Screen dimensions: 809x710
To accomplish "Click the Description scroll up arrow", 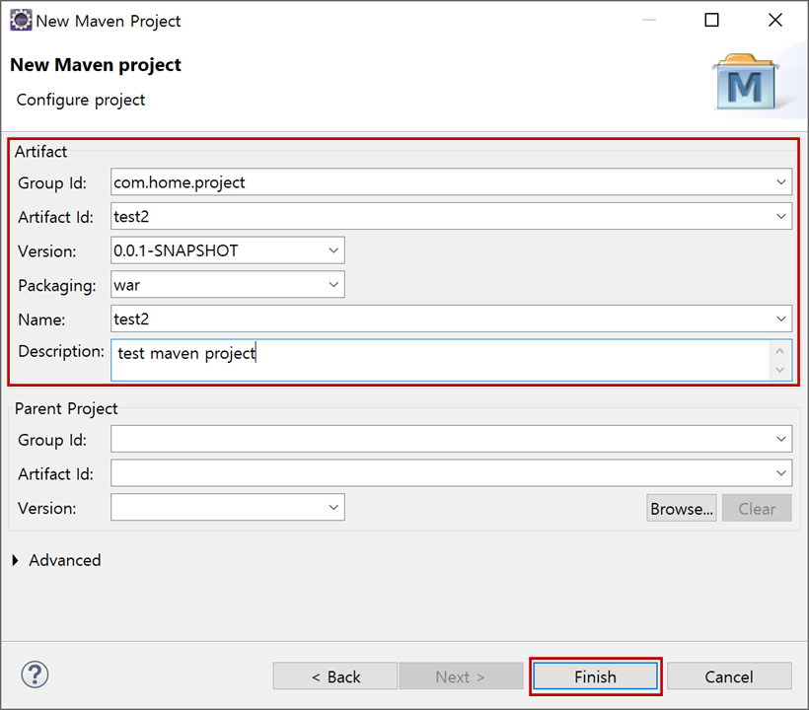I will (x=779, y=351).
